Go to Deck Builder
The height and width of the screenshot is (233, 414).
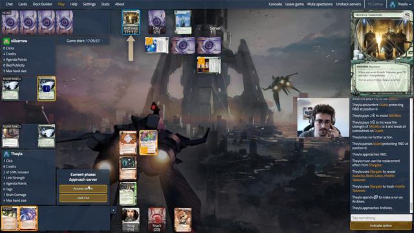pyautogui.click(x=42, y=4)
